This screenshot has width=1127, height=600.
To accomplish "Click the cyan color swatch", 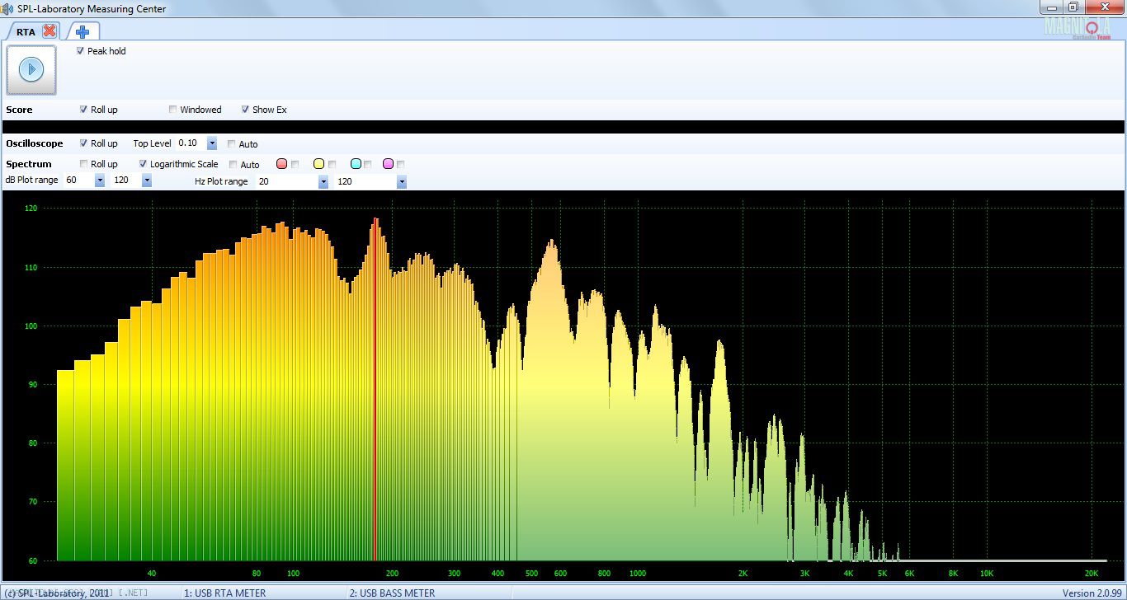I will pos(356,164).
